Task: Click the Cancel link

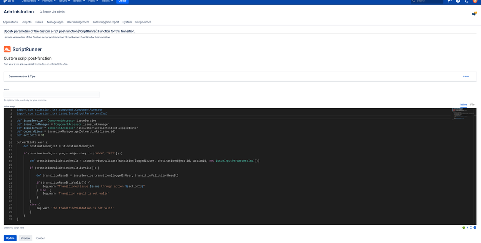Action: [x=40, y=238]
